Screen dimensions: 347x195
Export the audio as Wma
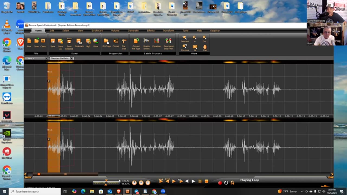[95, 43]
